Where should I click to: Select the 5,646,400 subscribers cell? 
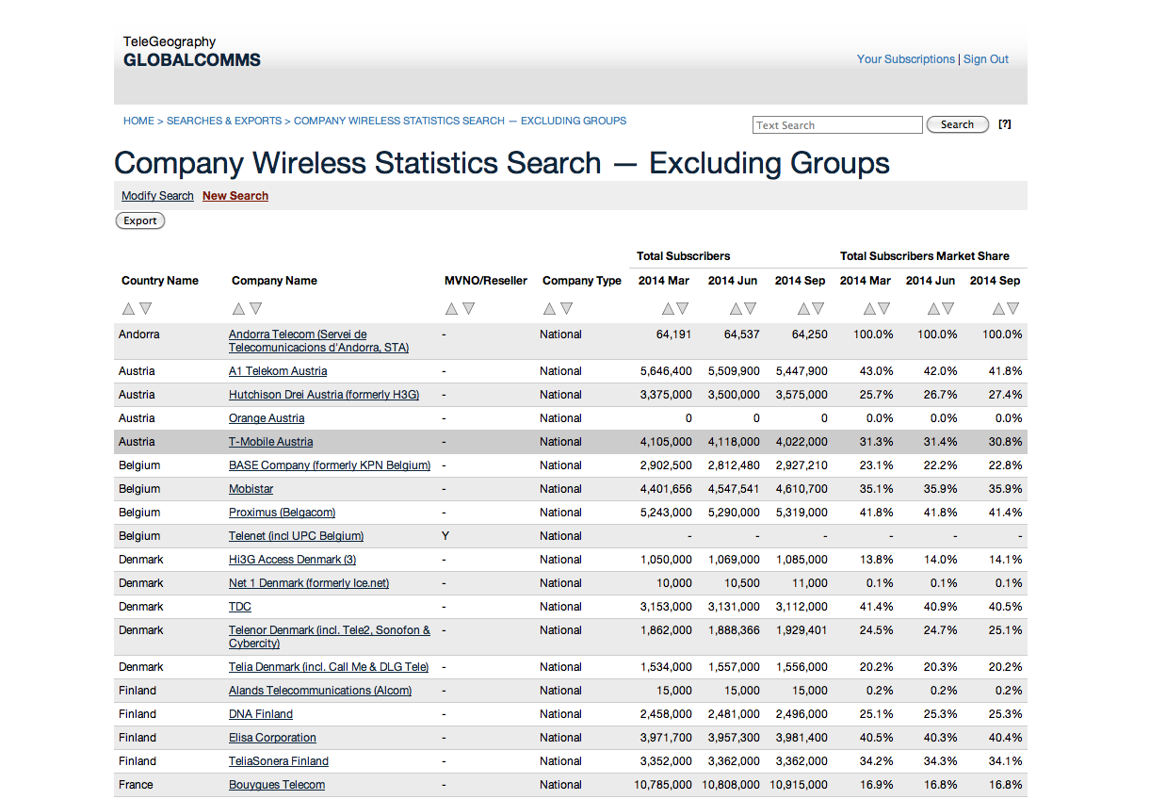pyautogui.click(x=666, y=371)
